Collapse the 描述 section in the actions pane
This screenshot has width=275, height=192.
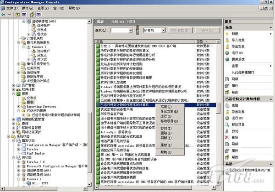click(x=271, y=164)
